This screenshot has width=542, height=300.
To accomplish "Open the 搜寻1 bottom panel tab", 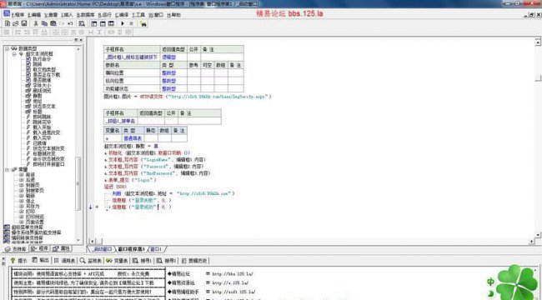I will coord(142,261).
